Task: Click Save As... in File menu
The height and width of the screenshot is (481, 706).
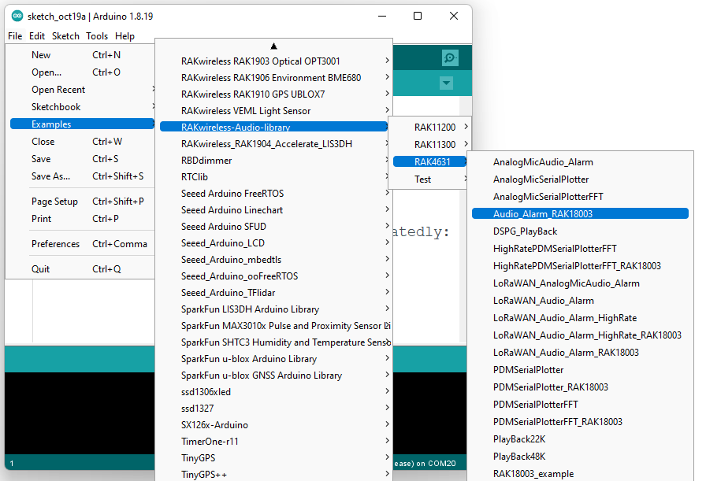Action: [x=50, y=176]
